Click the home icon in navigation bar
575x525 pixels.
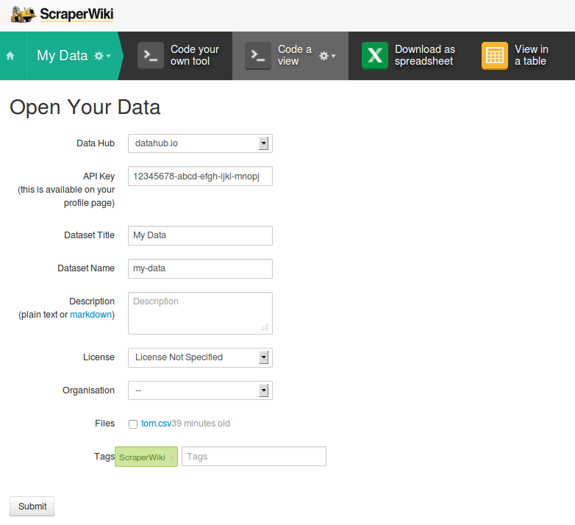[x=10, y=56]
